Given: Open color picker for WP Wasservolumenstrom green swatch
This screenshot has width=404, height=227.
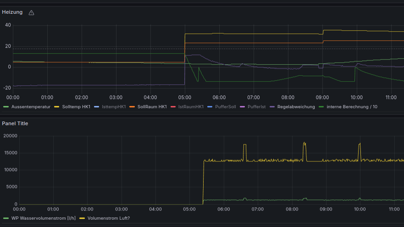Looking at the screenshot, I should pos(6,218).
